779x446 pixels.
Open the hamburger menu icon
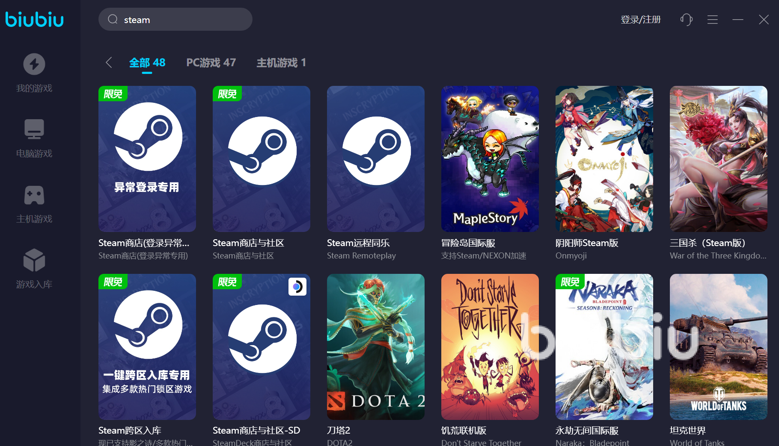click(712, 20)
